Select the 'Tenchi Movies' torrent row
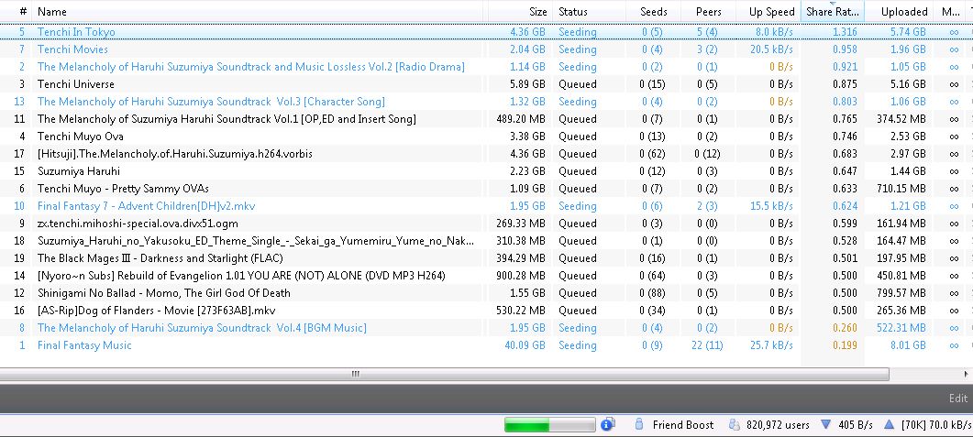 (x=486, y=49)
